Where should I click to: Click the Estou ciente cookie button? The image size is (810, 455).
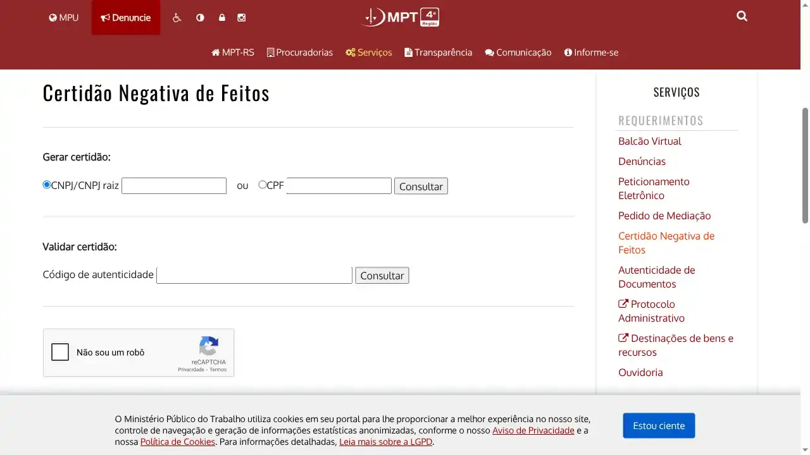658,425
